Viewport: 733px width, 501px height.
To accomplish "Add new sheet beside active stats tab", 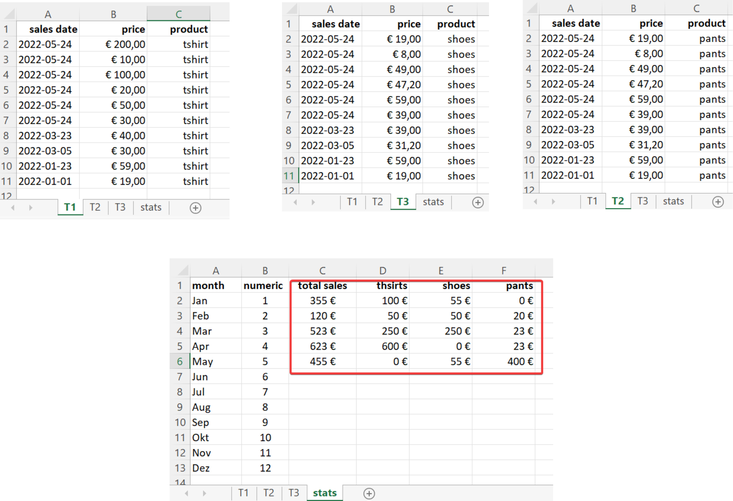I will [369, 493].
